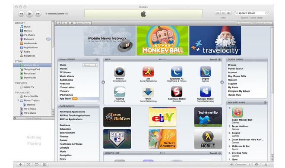
Task: Click the eye-shaped button in the bottom bar
Action: pos(256,165)
